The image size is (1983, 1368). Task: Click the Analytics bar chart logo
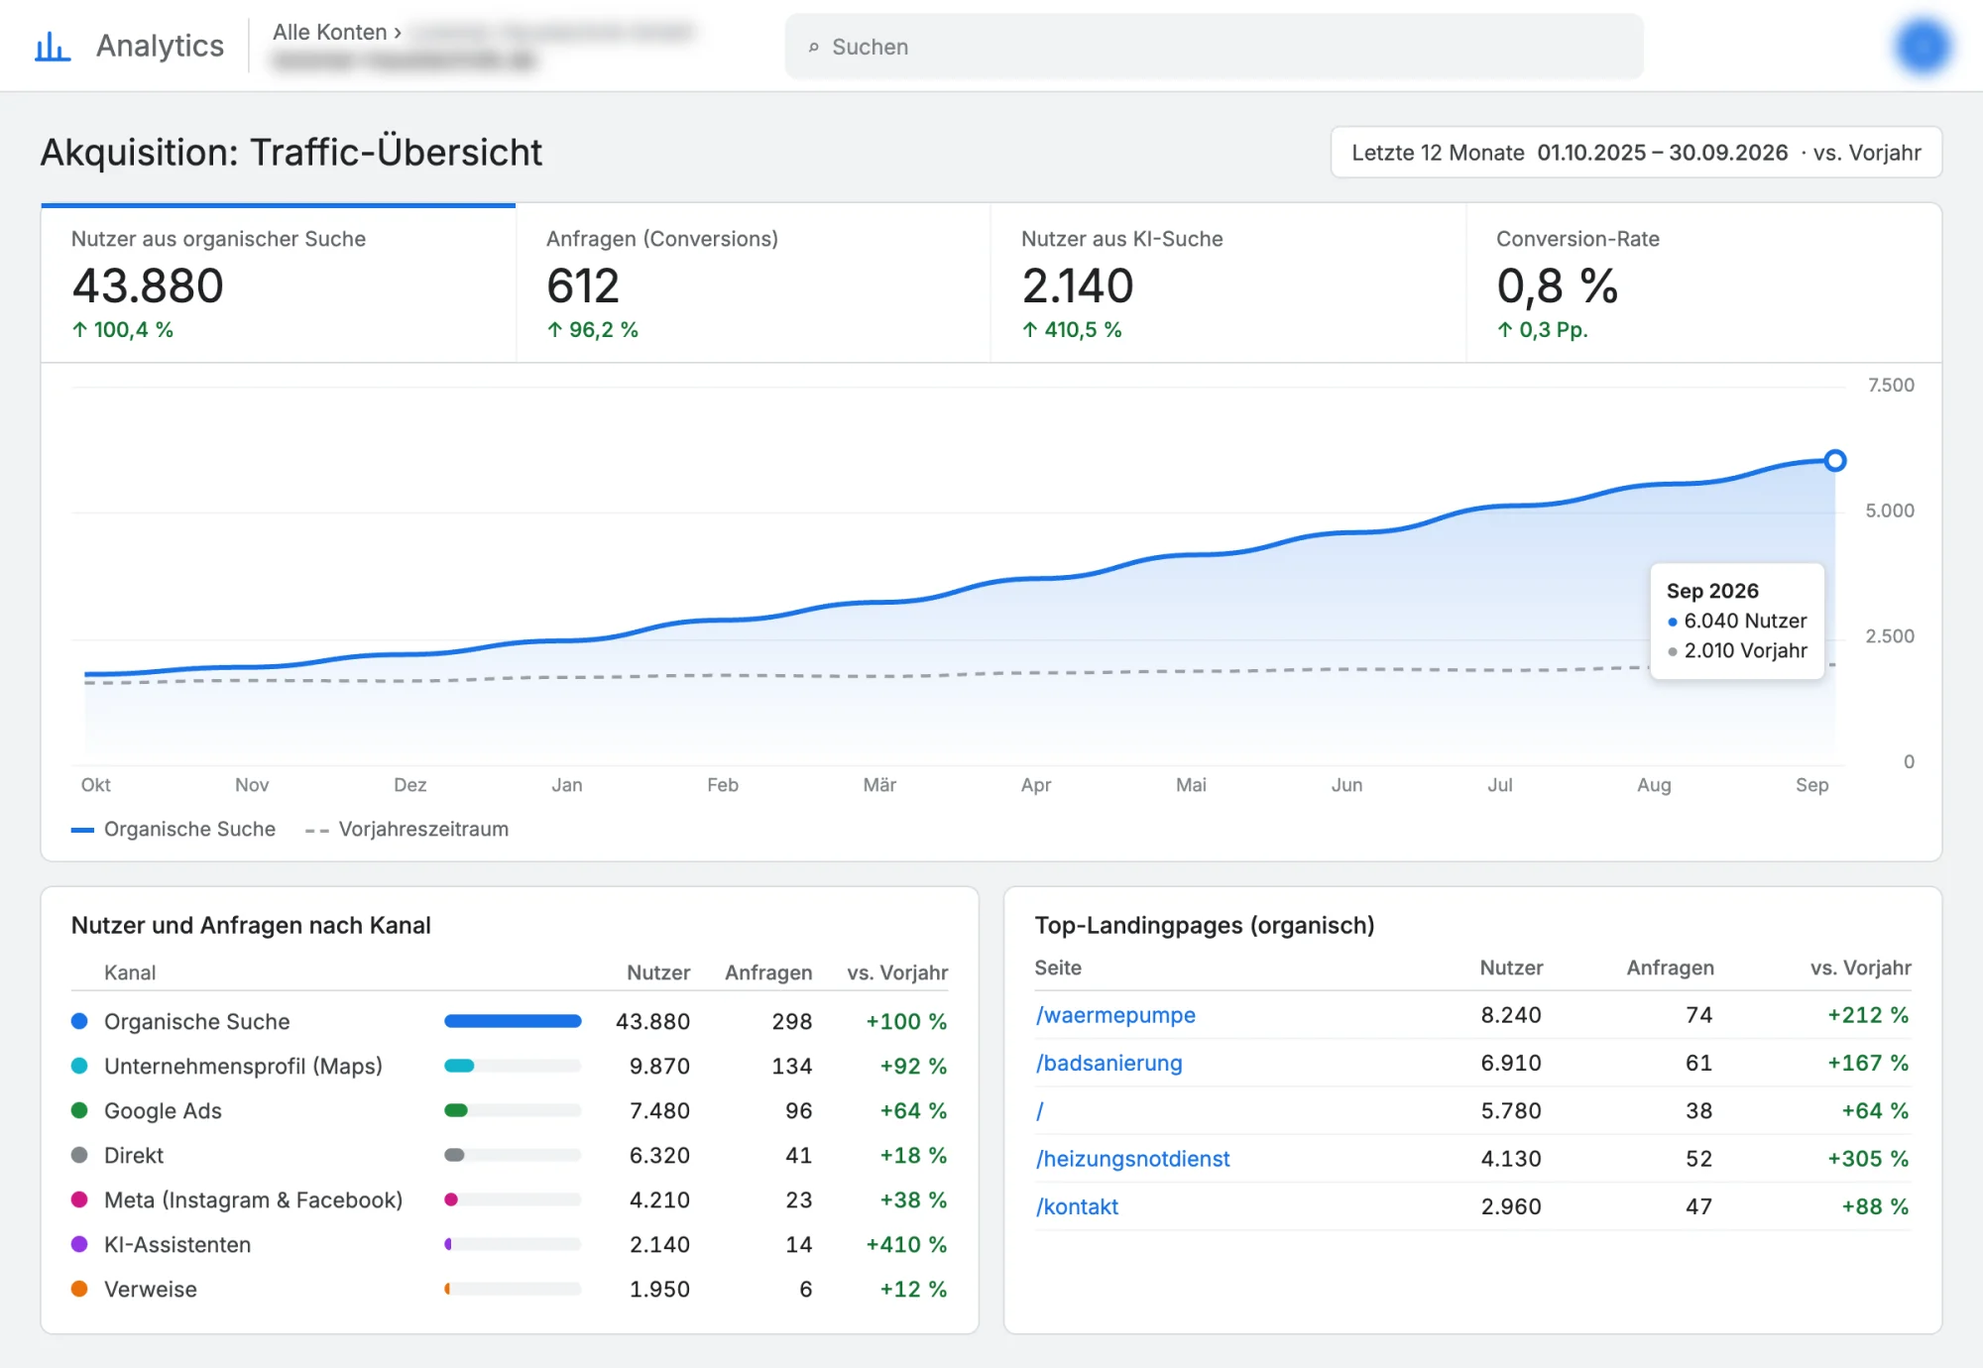click(x=53, y=46)
